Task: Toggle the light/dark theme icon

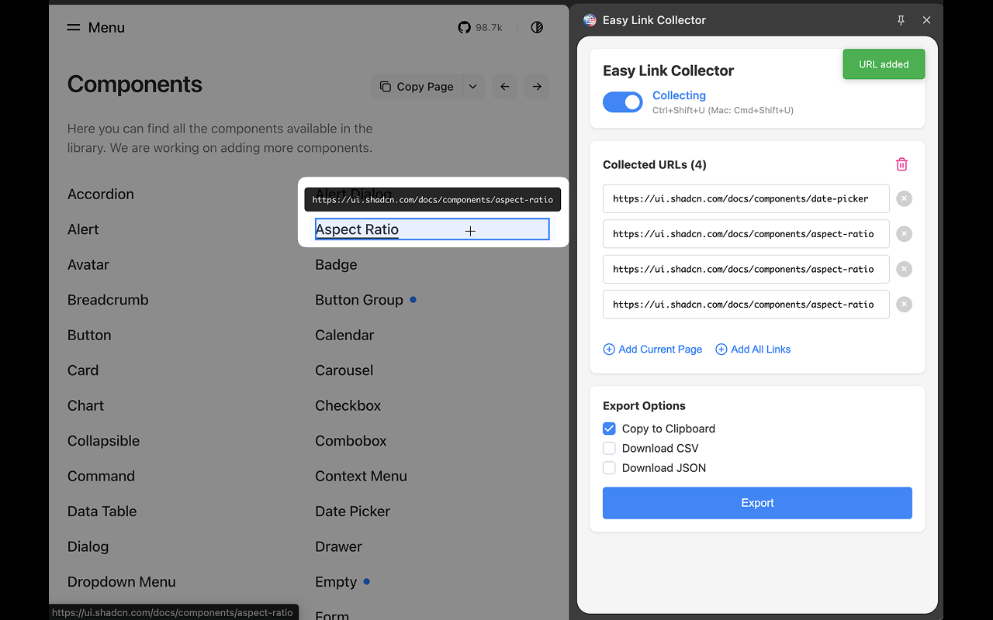Action: coord(537,28)
